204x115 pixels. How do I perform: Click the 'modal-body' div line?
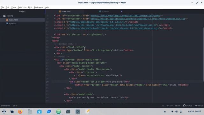coord(79,95)
